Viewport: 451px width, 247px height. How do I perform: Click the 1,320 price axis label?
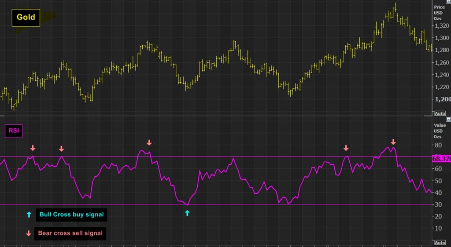pyautogui.click(x=442, y=26)
